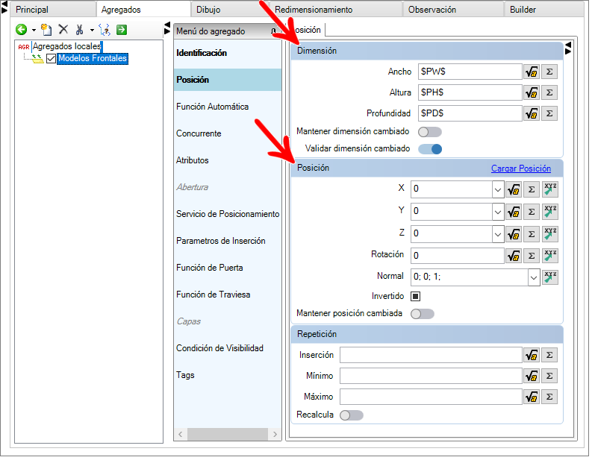
Task: Open the dropdown arrow beside the scissors icon
Action: pyautogui.click(x=92, y=31)
